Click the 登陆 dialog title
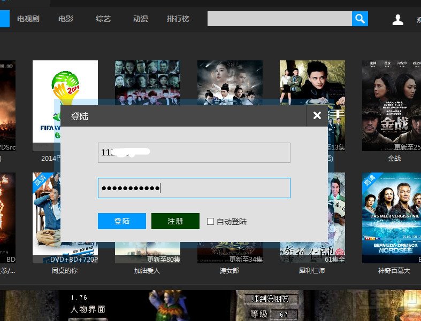Viewport: 421px width, 321px height. 80,116
